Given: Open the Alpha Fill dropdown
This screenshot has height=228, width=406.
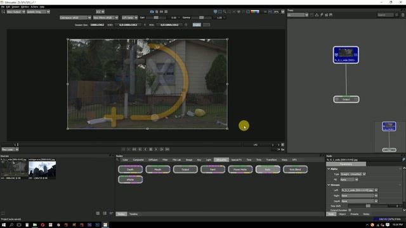Looking at the screenshot, I should click(x=349, y=179).
